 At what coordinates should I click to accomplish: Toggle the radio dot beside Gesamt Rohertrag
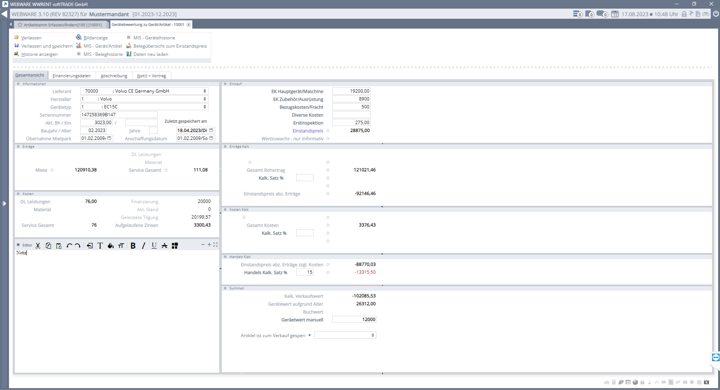328,170
